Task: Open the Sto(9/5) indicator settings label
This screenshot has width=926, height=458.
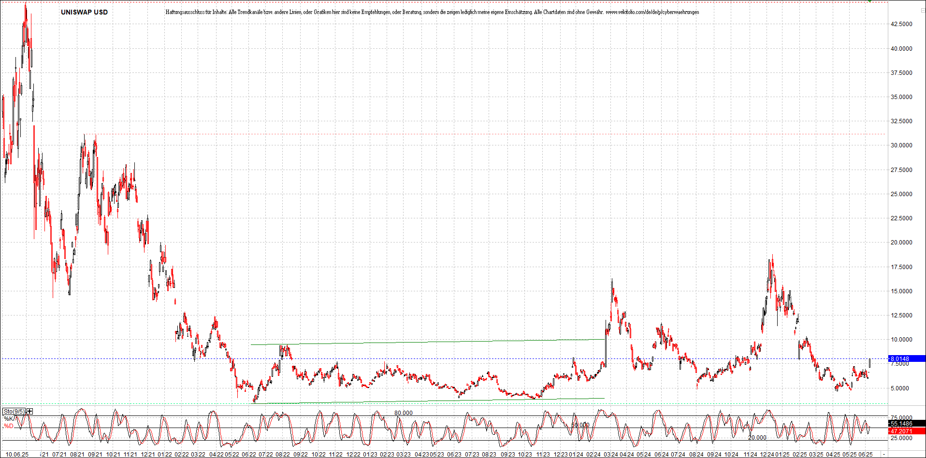Action: click(x=14, y=412)
